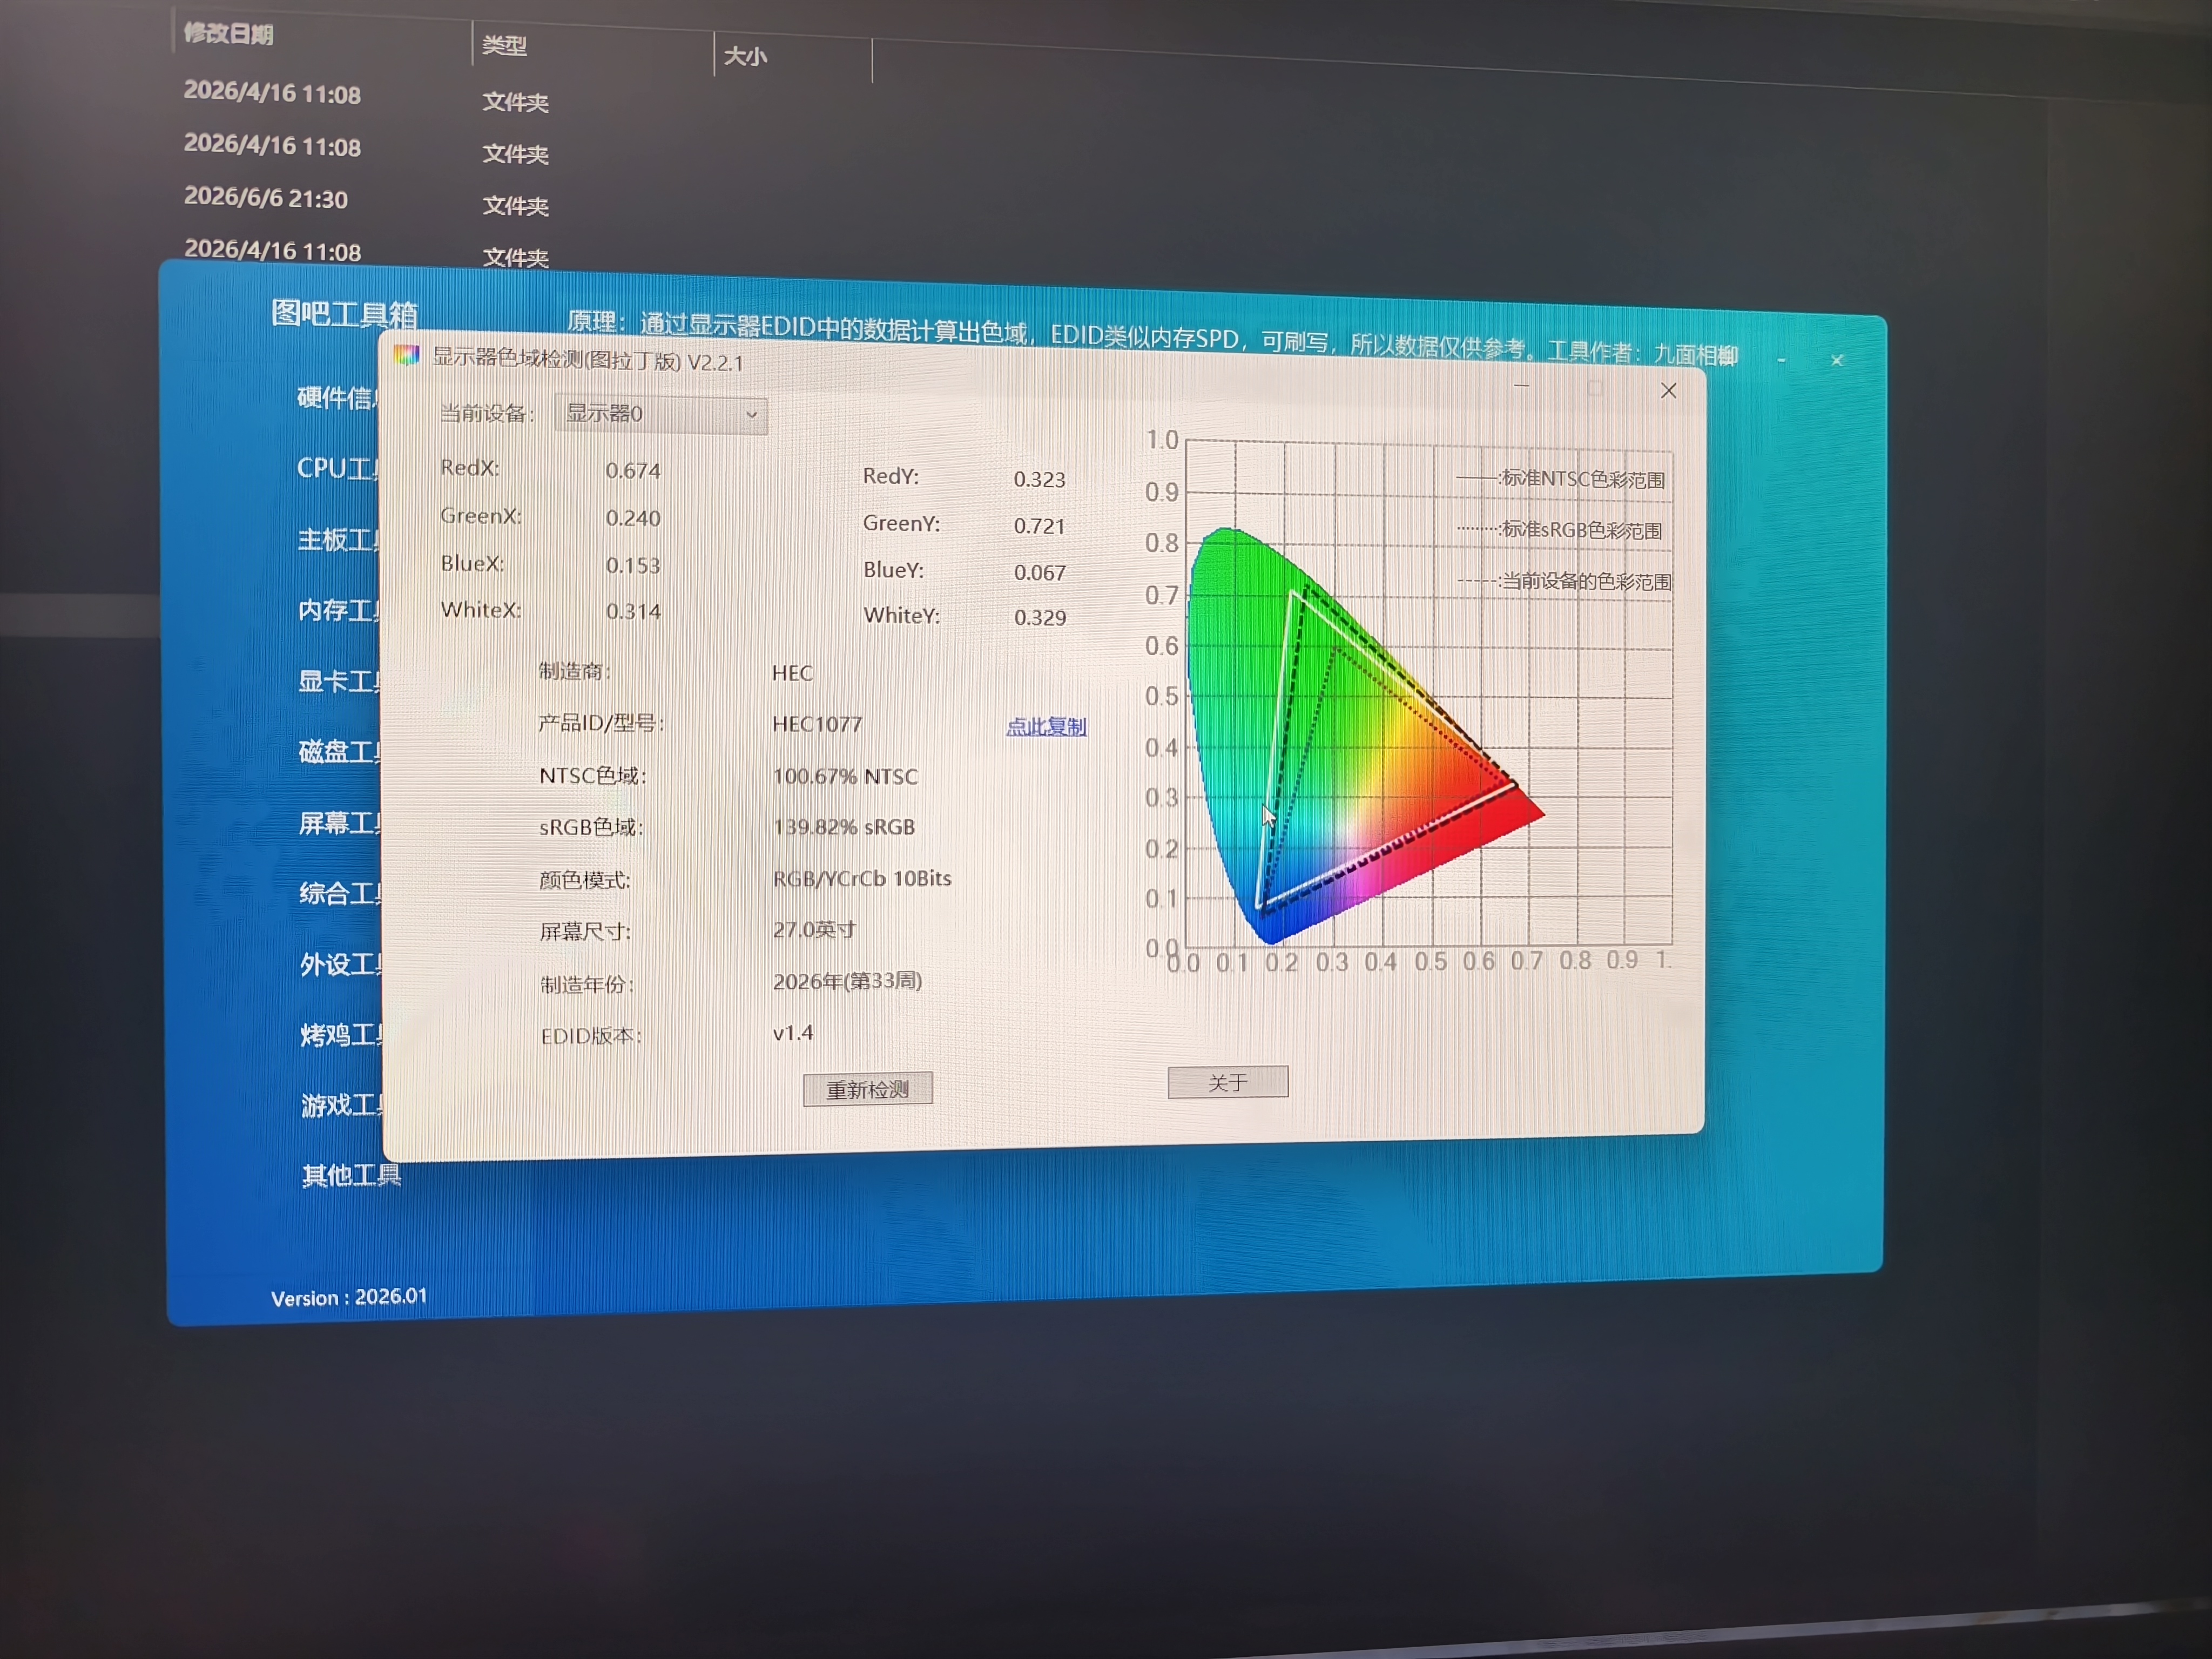
Task: Close the 显示器色域检测 dialog
Action: 1668,391
